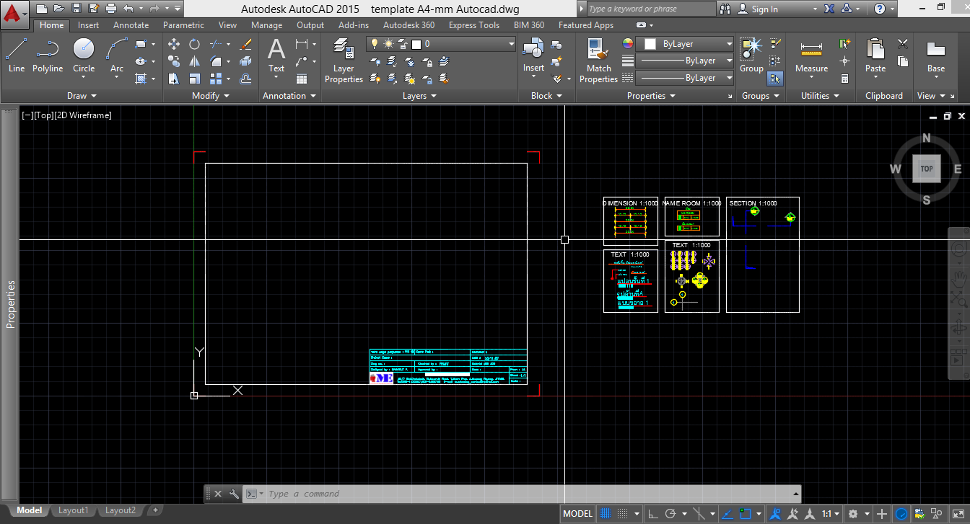Screen dimensions: 970x524
Task: Open the ByLayer color swatch control
Action: [x=684, y=43]
